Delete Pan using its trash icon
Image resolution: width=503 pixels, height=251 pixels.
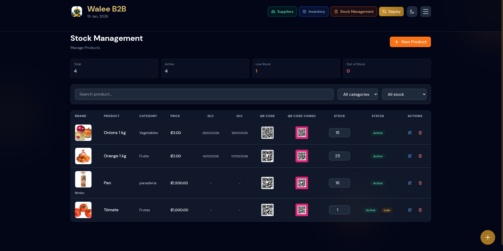coord(420,183)
